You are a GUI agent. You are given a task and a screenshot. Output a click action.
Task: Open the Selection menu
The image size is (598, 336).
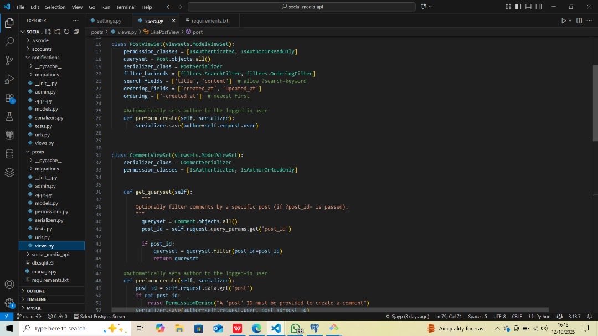[55, 7]
